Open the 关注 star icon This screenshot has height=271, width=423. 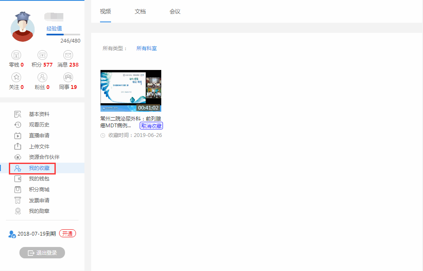point(16,78)
